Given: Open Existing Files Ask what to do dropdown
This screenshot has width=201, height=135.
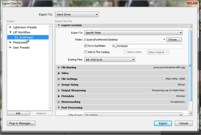Looking at the screenshot, I should 109,60.
